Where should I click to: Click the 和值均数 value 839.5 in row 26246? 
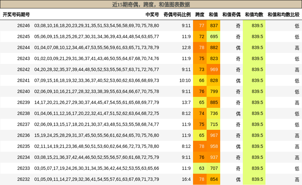tap(254, 26)
